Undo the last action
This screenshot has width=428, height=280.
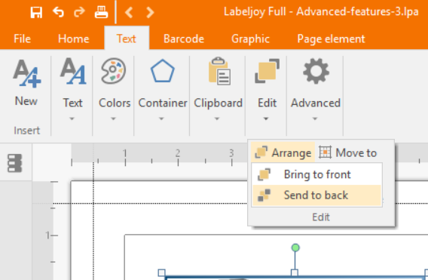58,12
